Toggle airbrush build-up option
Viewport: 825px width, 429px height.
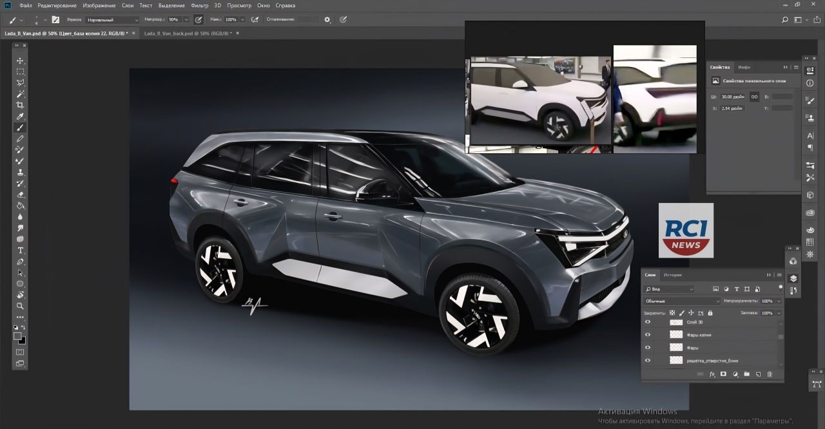[x=255, y=19]
